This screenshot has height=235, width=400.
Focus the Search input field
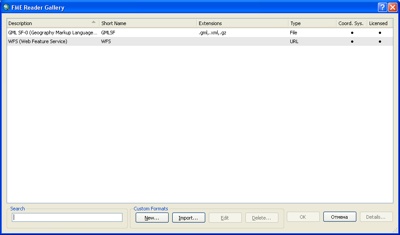pyautogui.click(x=67, y=217)
